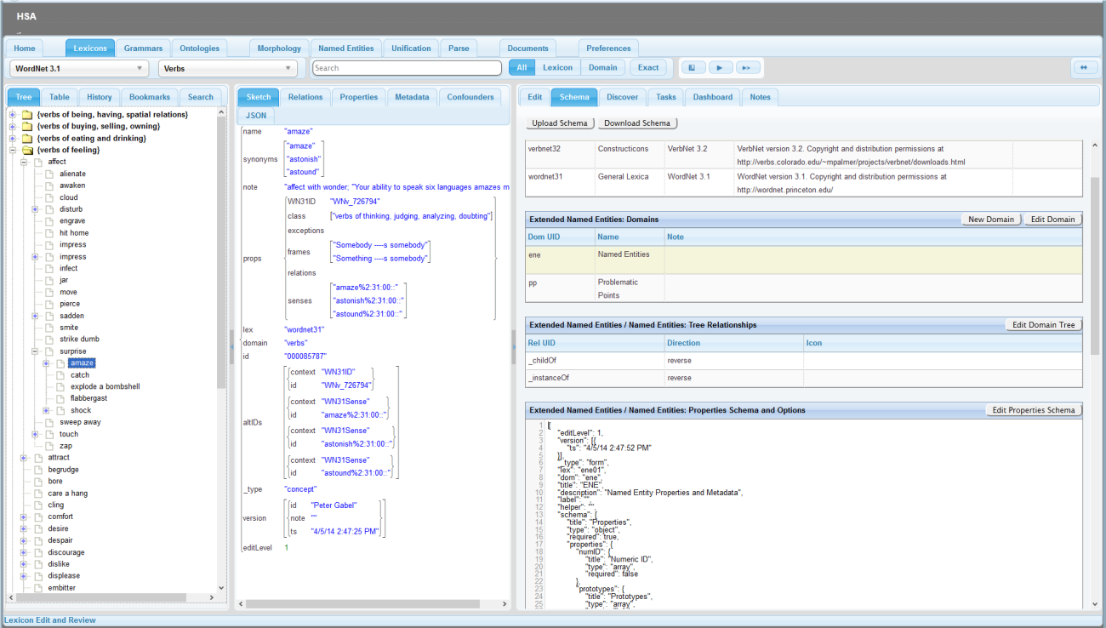The image size is (1106, 628).
Task: Click inside the Search input box
Action: coord(408,66)
